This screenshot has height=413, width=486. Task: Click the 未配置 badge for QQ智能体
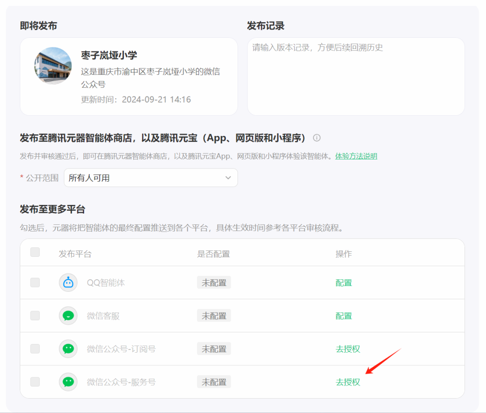(x=214, y=282)
